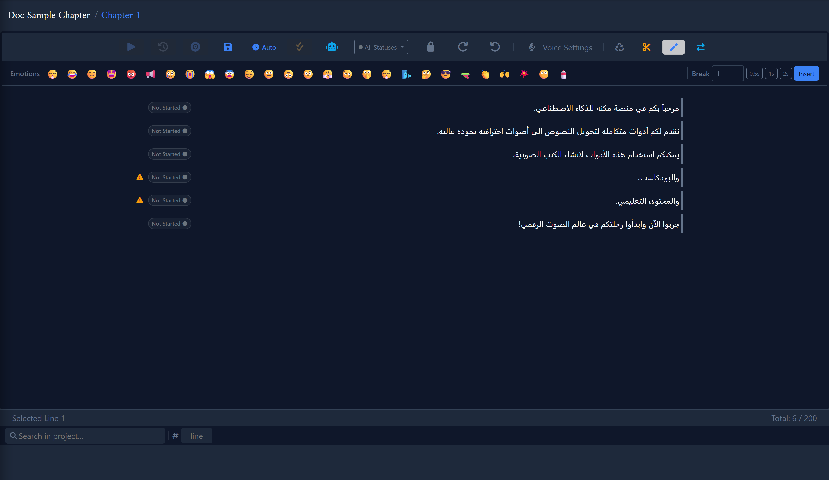Click the history clock icon
829x480 pixels.
[163, 47]
